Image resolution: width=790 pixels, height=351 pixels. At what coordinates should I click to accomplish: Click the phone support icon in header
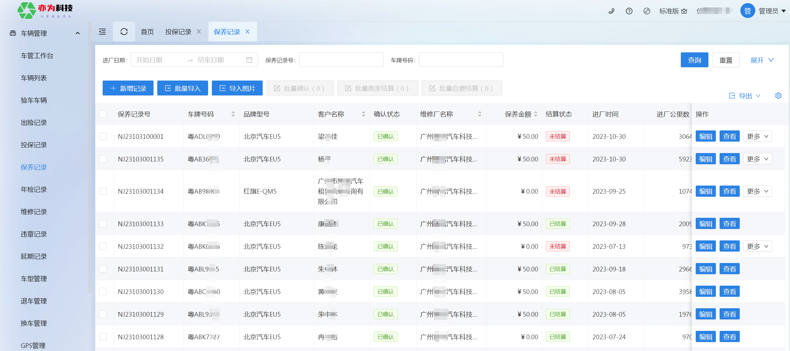pyautogui.click(x=611, y=11)
